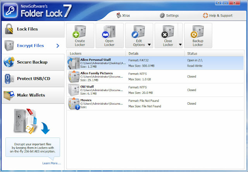248x172 pixels.
Task: Open the Lock Files section
Action: pos(33,29)
